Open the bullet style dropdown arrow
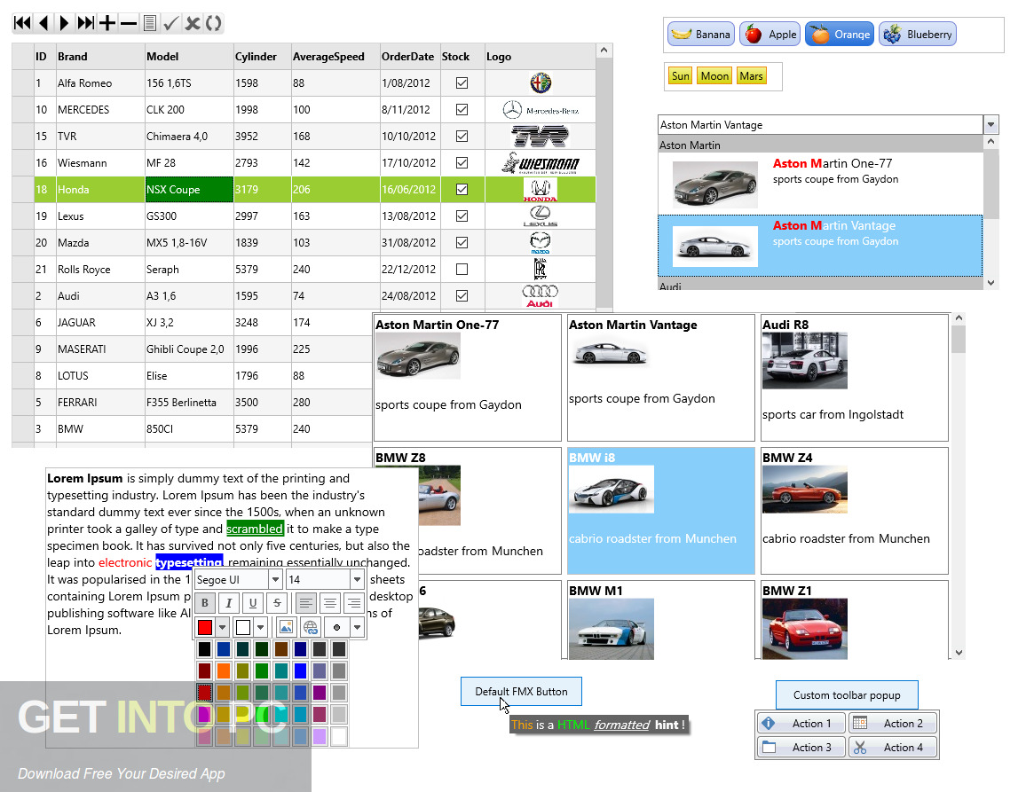The width and height of the screenshot is (1026, 792). (x=358, y=627)
